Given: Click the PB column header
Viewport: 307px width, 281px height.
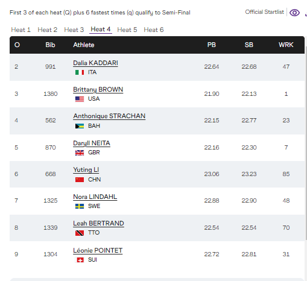Looking at the screenshot, I should tap(212, 45).
